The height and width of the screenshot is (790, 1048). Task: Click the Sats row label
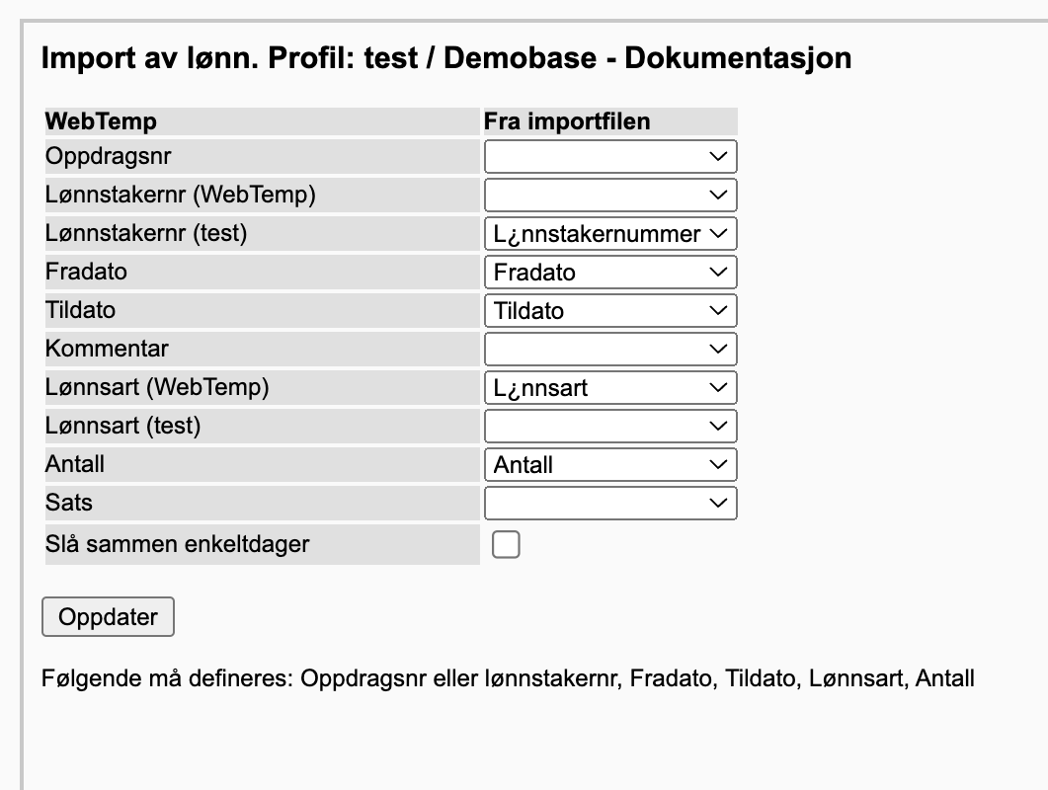point(69,503)
